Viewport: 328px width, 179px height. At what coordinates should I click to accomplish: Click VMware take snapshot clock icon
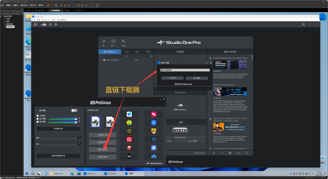61,5
